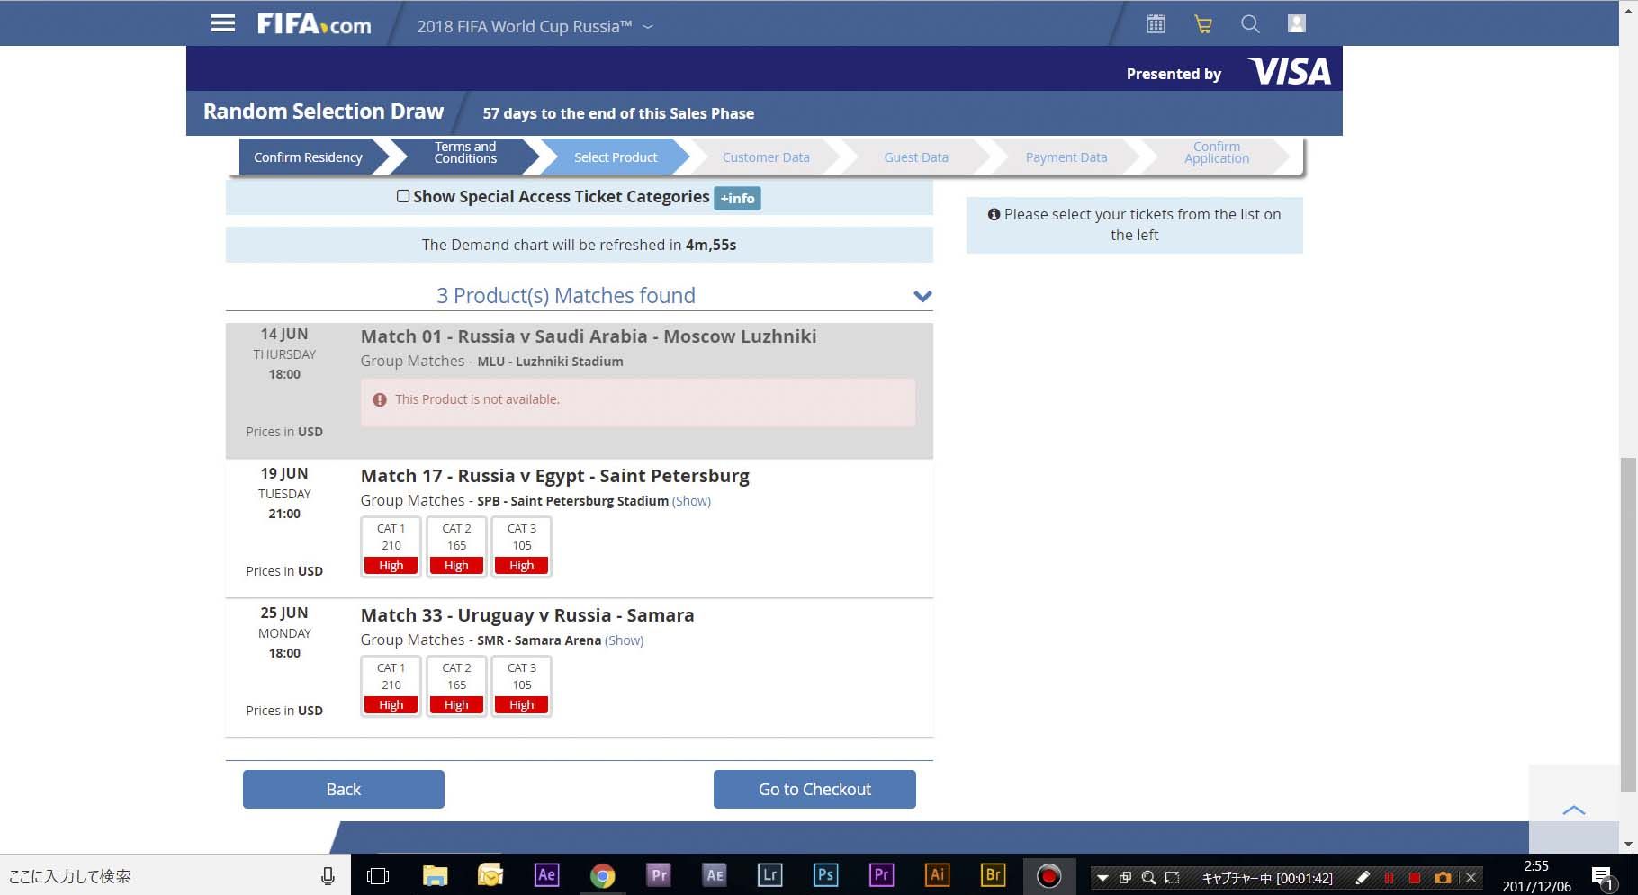The image size is (1638, 895).
Task: Show Samara Arena details link
Action: [624, 640]
